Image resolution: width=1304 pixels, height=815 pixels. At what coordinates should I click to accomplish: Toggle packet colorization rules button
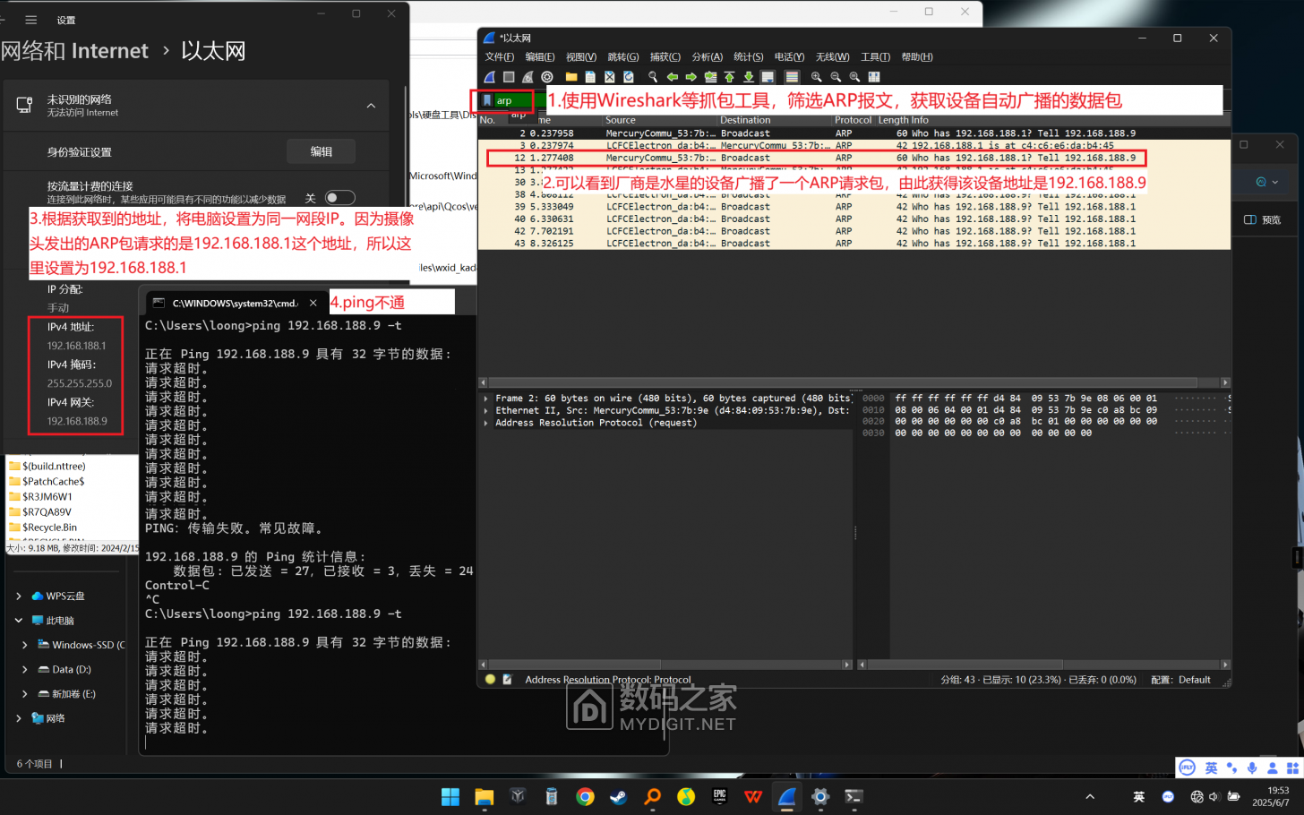(789, 77)
